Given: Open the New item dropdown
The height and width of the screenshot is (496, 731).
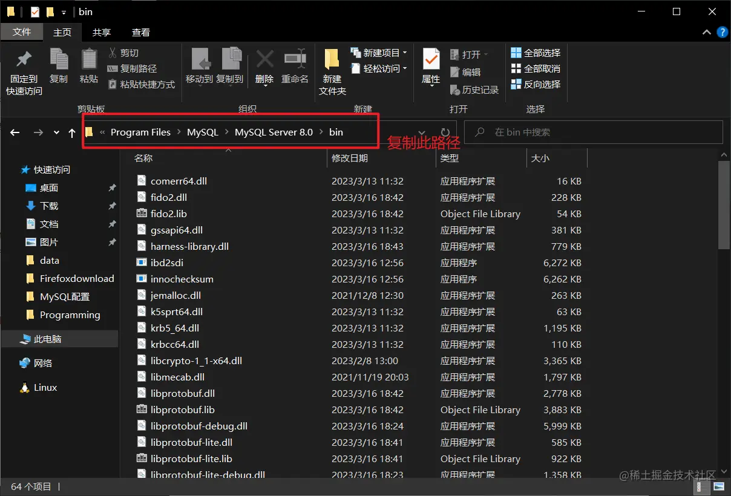Looking at the screenshot, I should coord(379,53).
